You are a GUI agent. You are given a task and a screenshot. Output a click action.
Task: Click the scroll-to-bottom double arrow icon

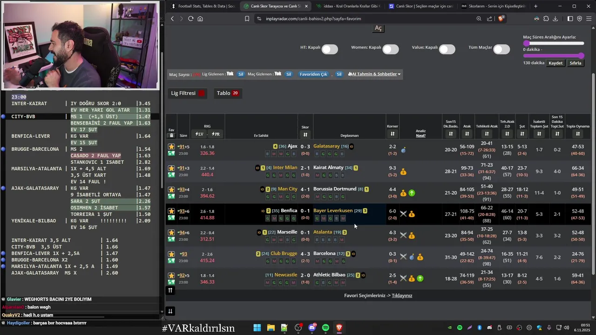pos(170,311)
